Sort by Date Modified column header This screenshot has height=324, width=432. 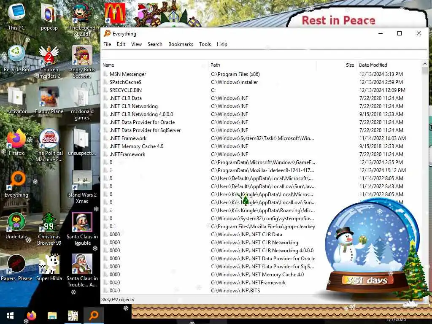pos(389,65)
